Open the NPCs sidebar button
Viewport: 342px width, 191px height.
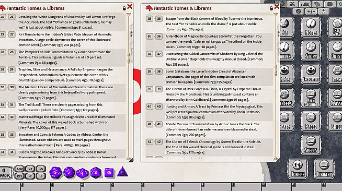287,75
